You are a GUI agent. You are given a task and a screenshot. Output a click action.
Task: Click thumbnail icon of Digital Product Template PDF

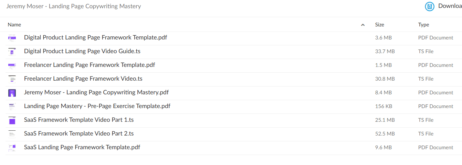click(x=12, y=38)
